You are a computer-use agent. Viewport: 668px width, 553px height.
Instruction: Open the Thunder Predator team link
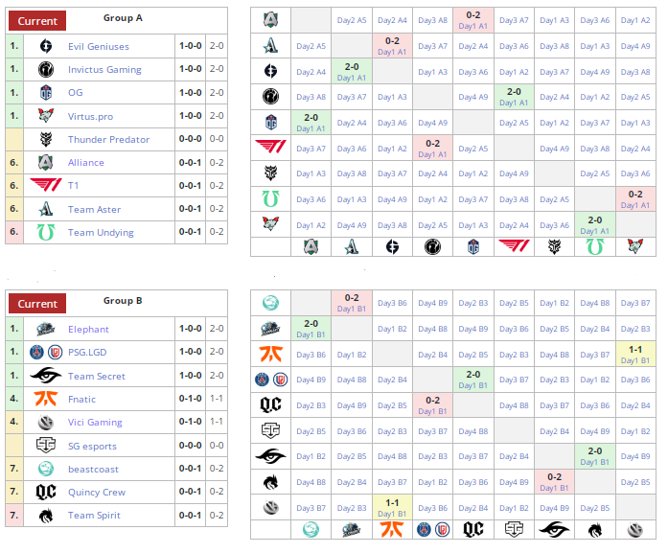click(108, 139)
